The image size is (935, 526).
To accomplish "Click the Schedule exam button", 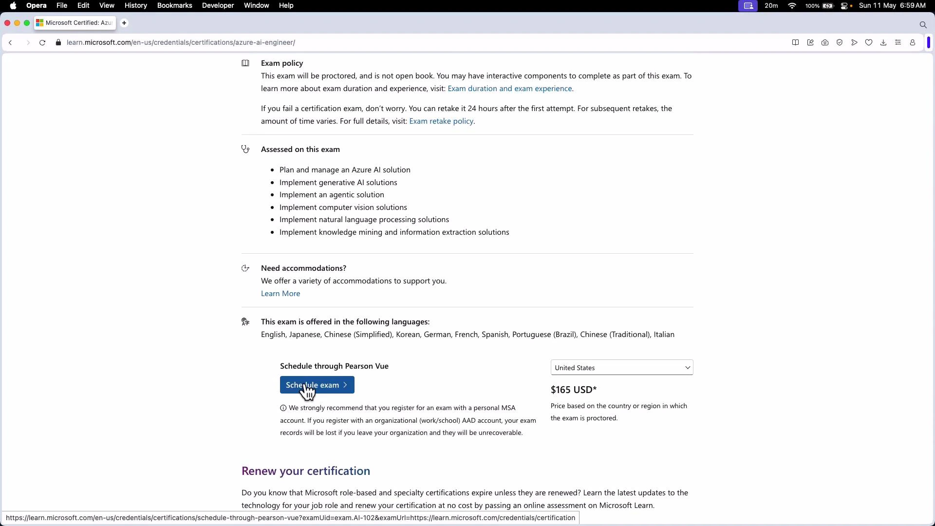I will click(x=317, y=385).
